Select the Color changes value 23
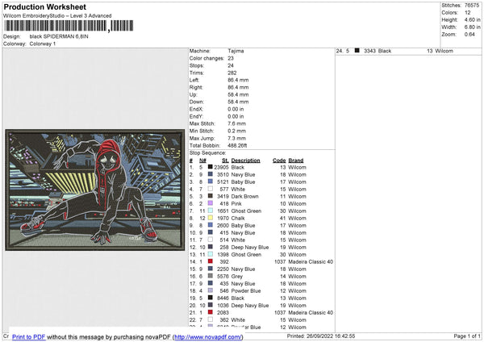 231,58
